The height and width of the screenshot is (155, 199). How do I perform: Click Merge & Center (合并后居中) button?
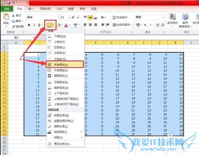[x=121, y=25]
